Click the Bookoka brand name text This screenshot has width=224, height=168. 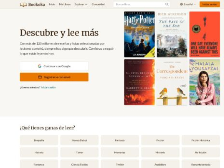click(37, 4)
